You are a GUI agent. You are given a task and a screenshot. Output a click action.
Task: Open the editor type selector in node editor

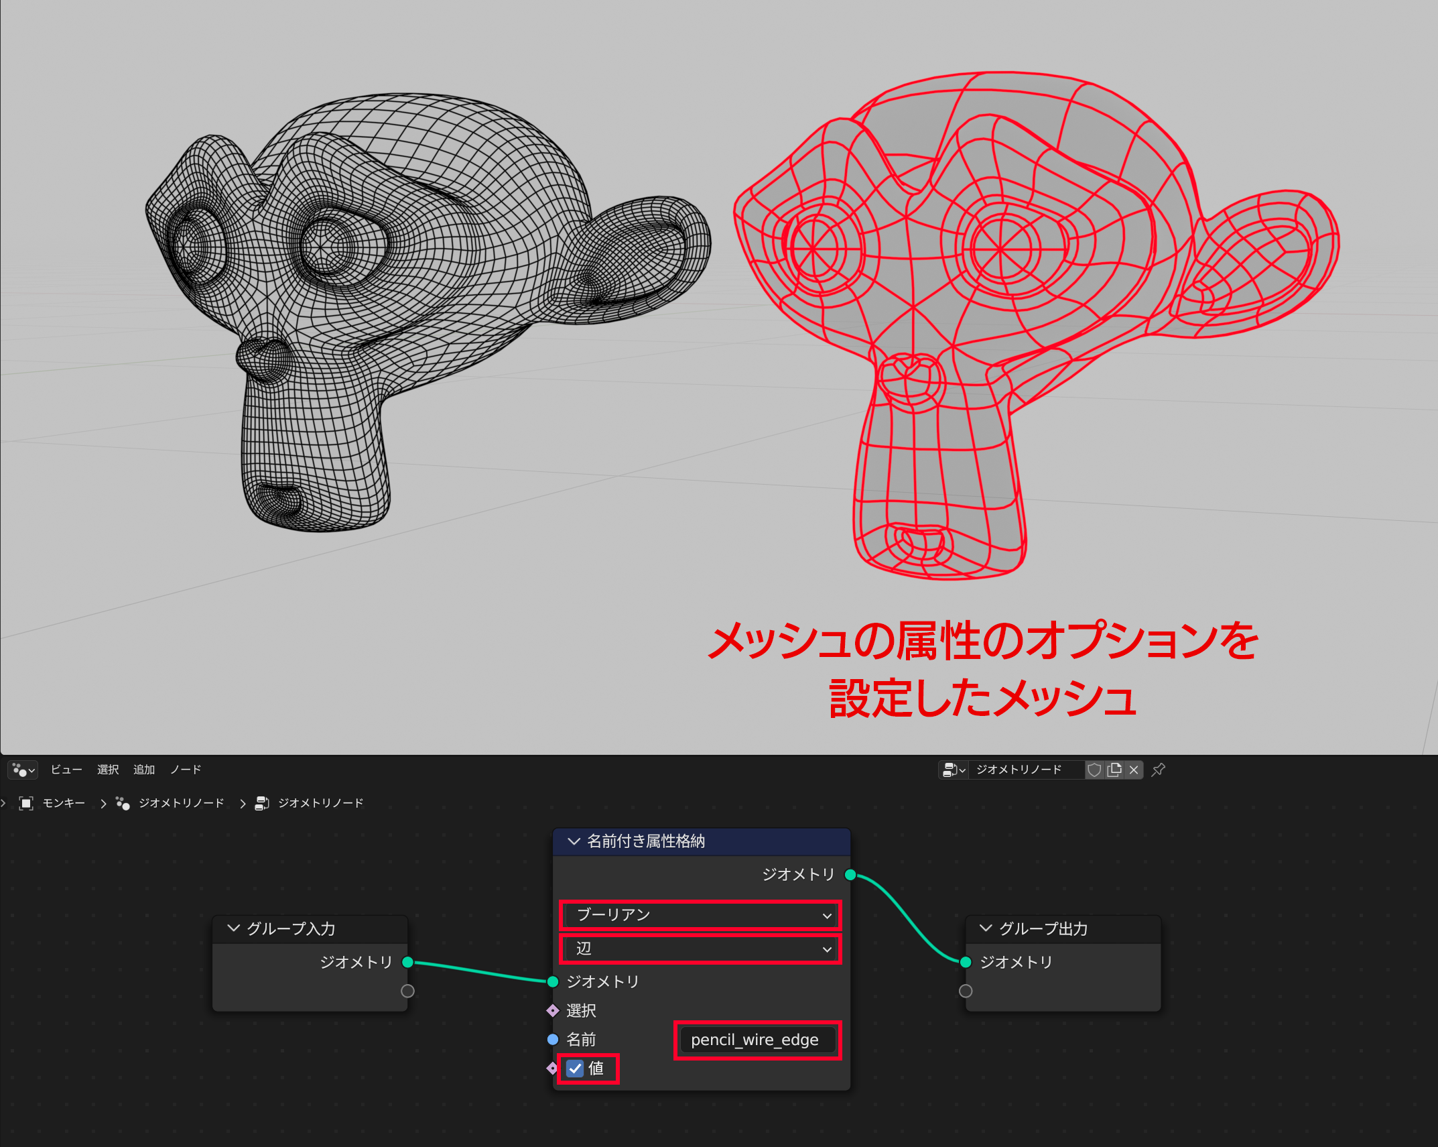tap(23, 770)
